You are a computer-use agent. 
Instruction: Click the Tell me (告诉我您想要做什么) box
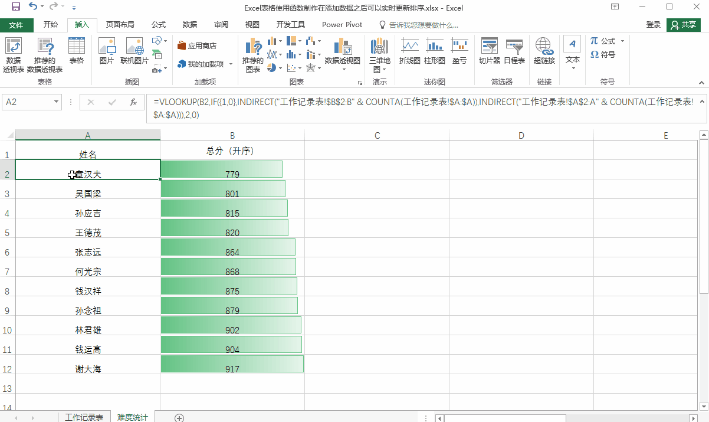point(418,25)
